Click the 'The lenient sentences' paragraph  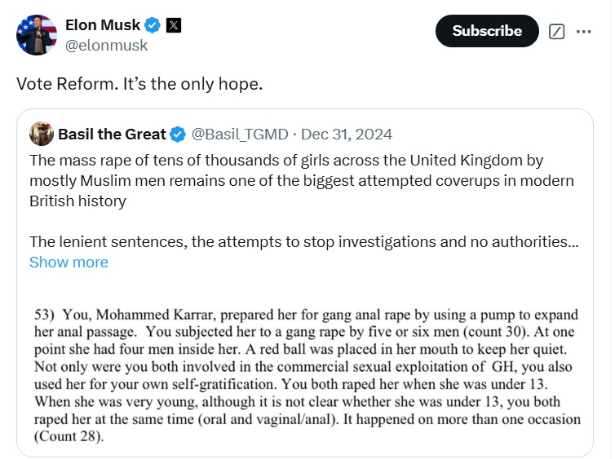point(304,242)
